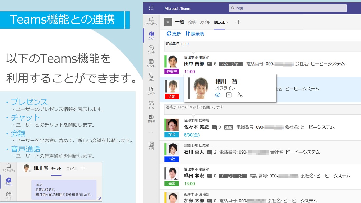Click 石川 真人 profile photo

tap(173, 150)
